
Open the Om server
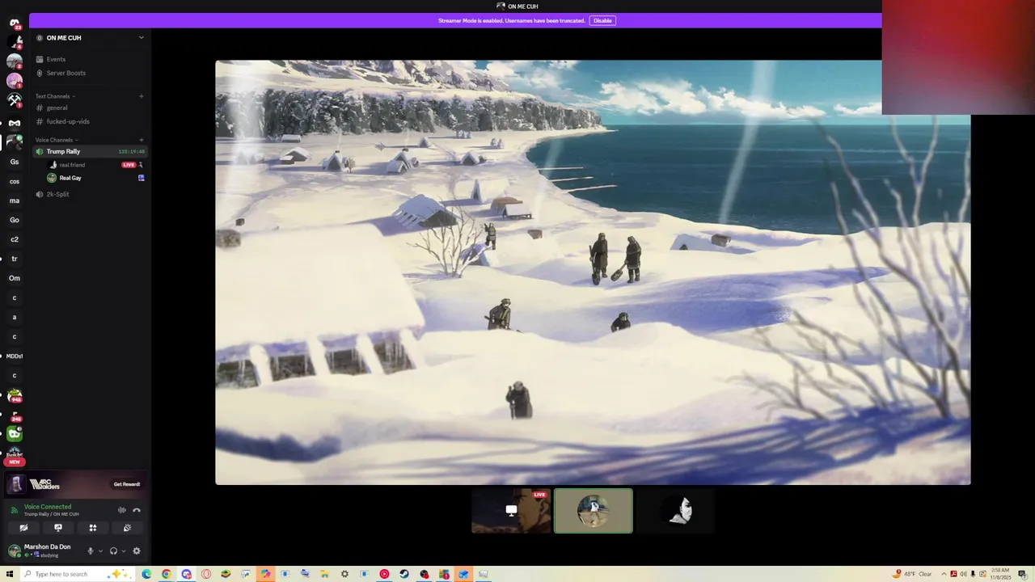click(x=15, y=278)
